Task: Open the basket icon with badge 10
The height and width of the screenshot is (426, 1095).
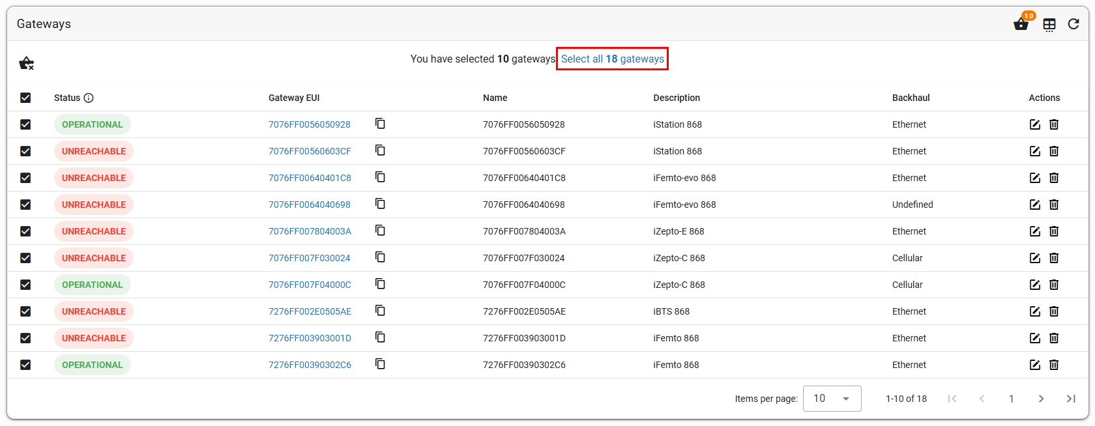Action: point(1021,24)
